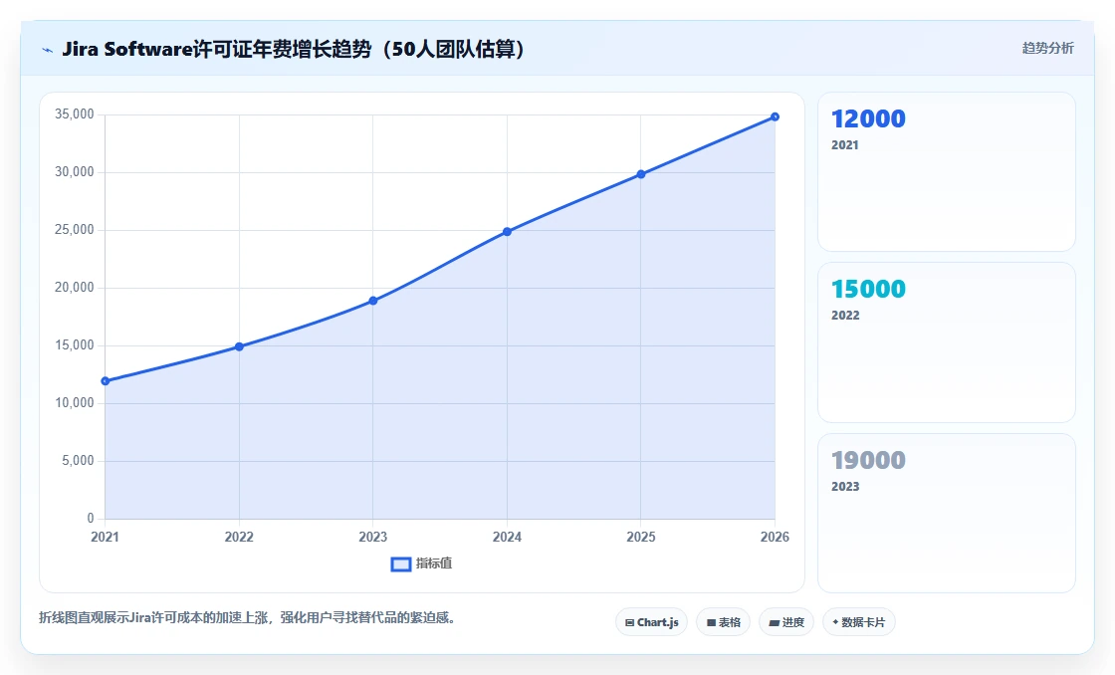This screenshot has width=1115, height=675.
Task: Click the 35,000 y-axis label
Action: coord(74,113)
